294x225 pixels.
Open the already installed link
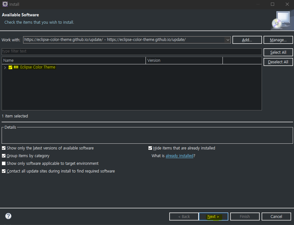[x=180, y=156]
